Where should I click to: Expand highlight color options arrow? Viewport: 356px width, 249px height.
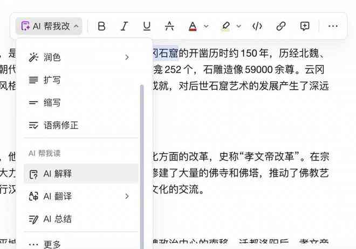click(x=239, y=26)
